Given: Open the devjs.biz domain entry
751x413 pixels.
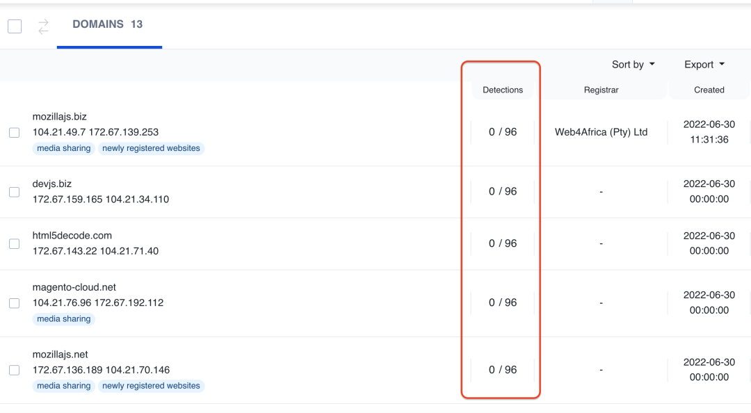Looking at the screenshot, I should click(52, 184).
